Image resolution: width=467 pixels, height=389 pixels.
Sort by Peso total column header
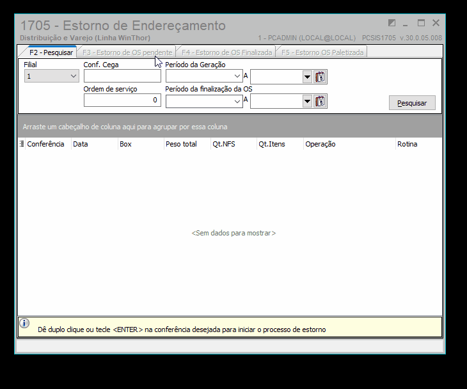coord(187,144)
